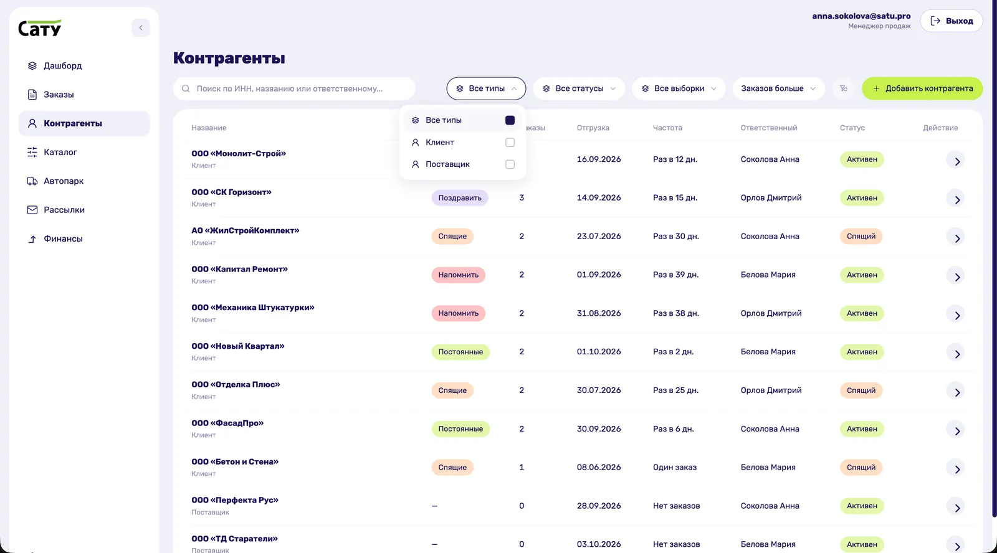Open the row arrow for ООО «Отделка Плюс»
The height and width of the screenshot is (553, 997).
pyautogui.click(x=956, y=392)
